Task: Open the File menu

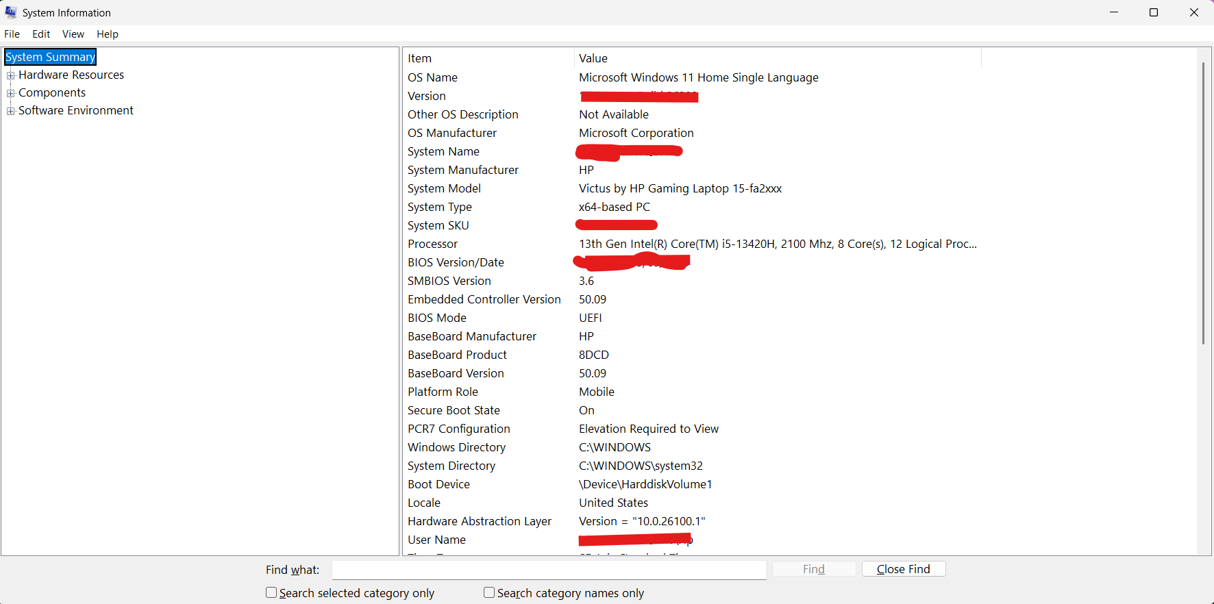Action: [12, 34]
